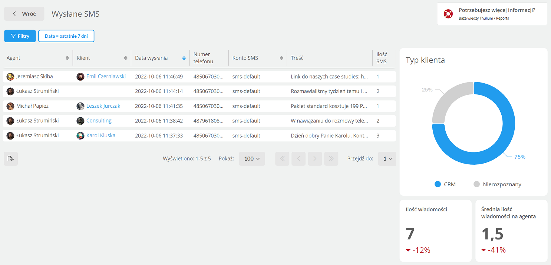Sort by the Agent column arrows

(x=67, y=58)
